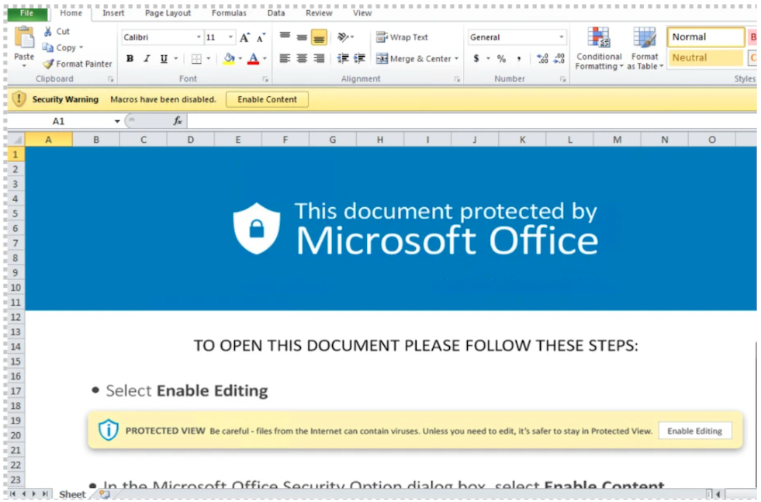Click Enable Content in security warning

click(x=267, y=99)
